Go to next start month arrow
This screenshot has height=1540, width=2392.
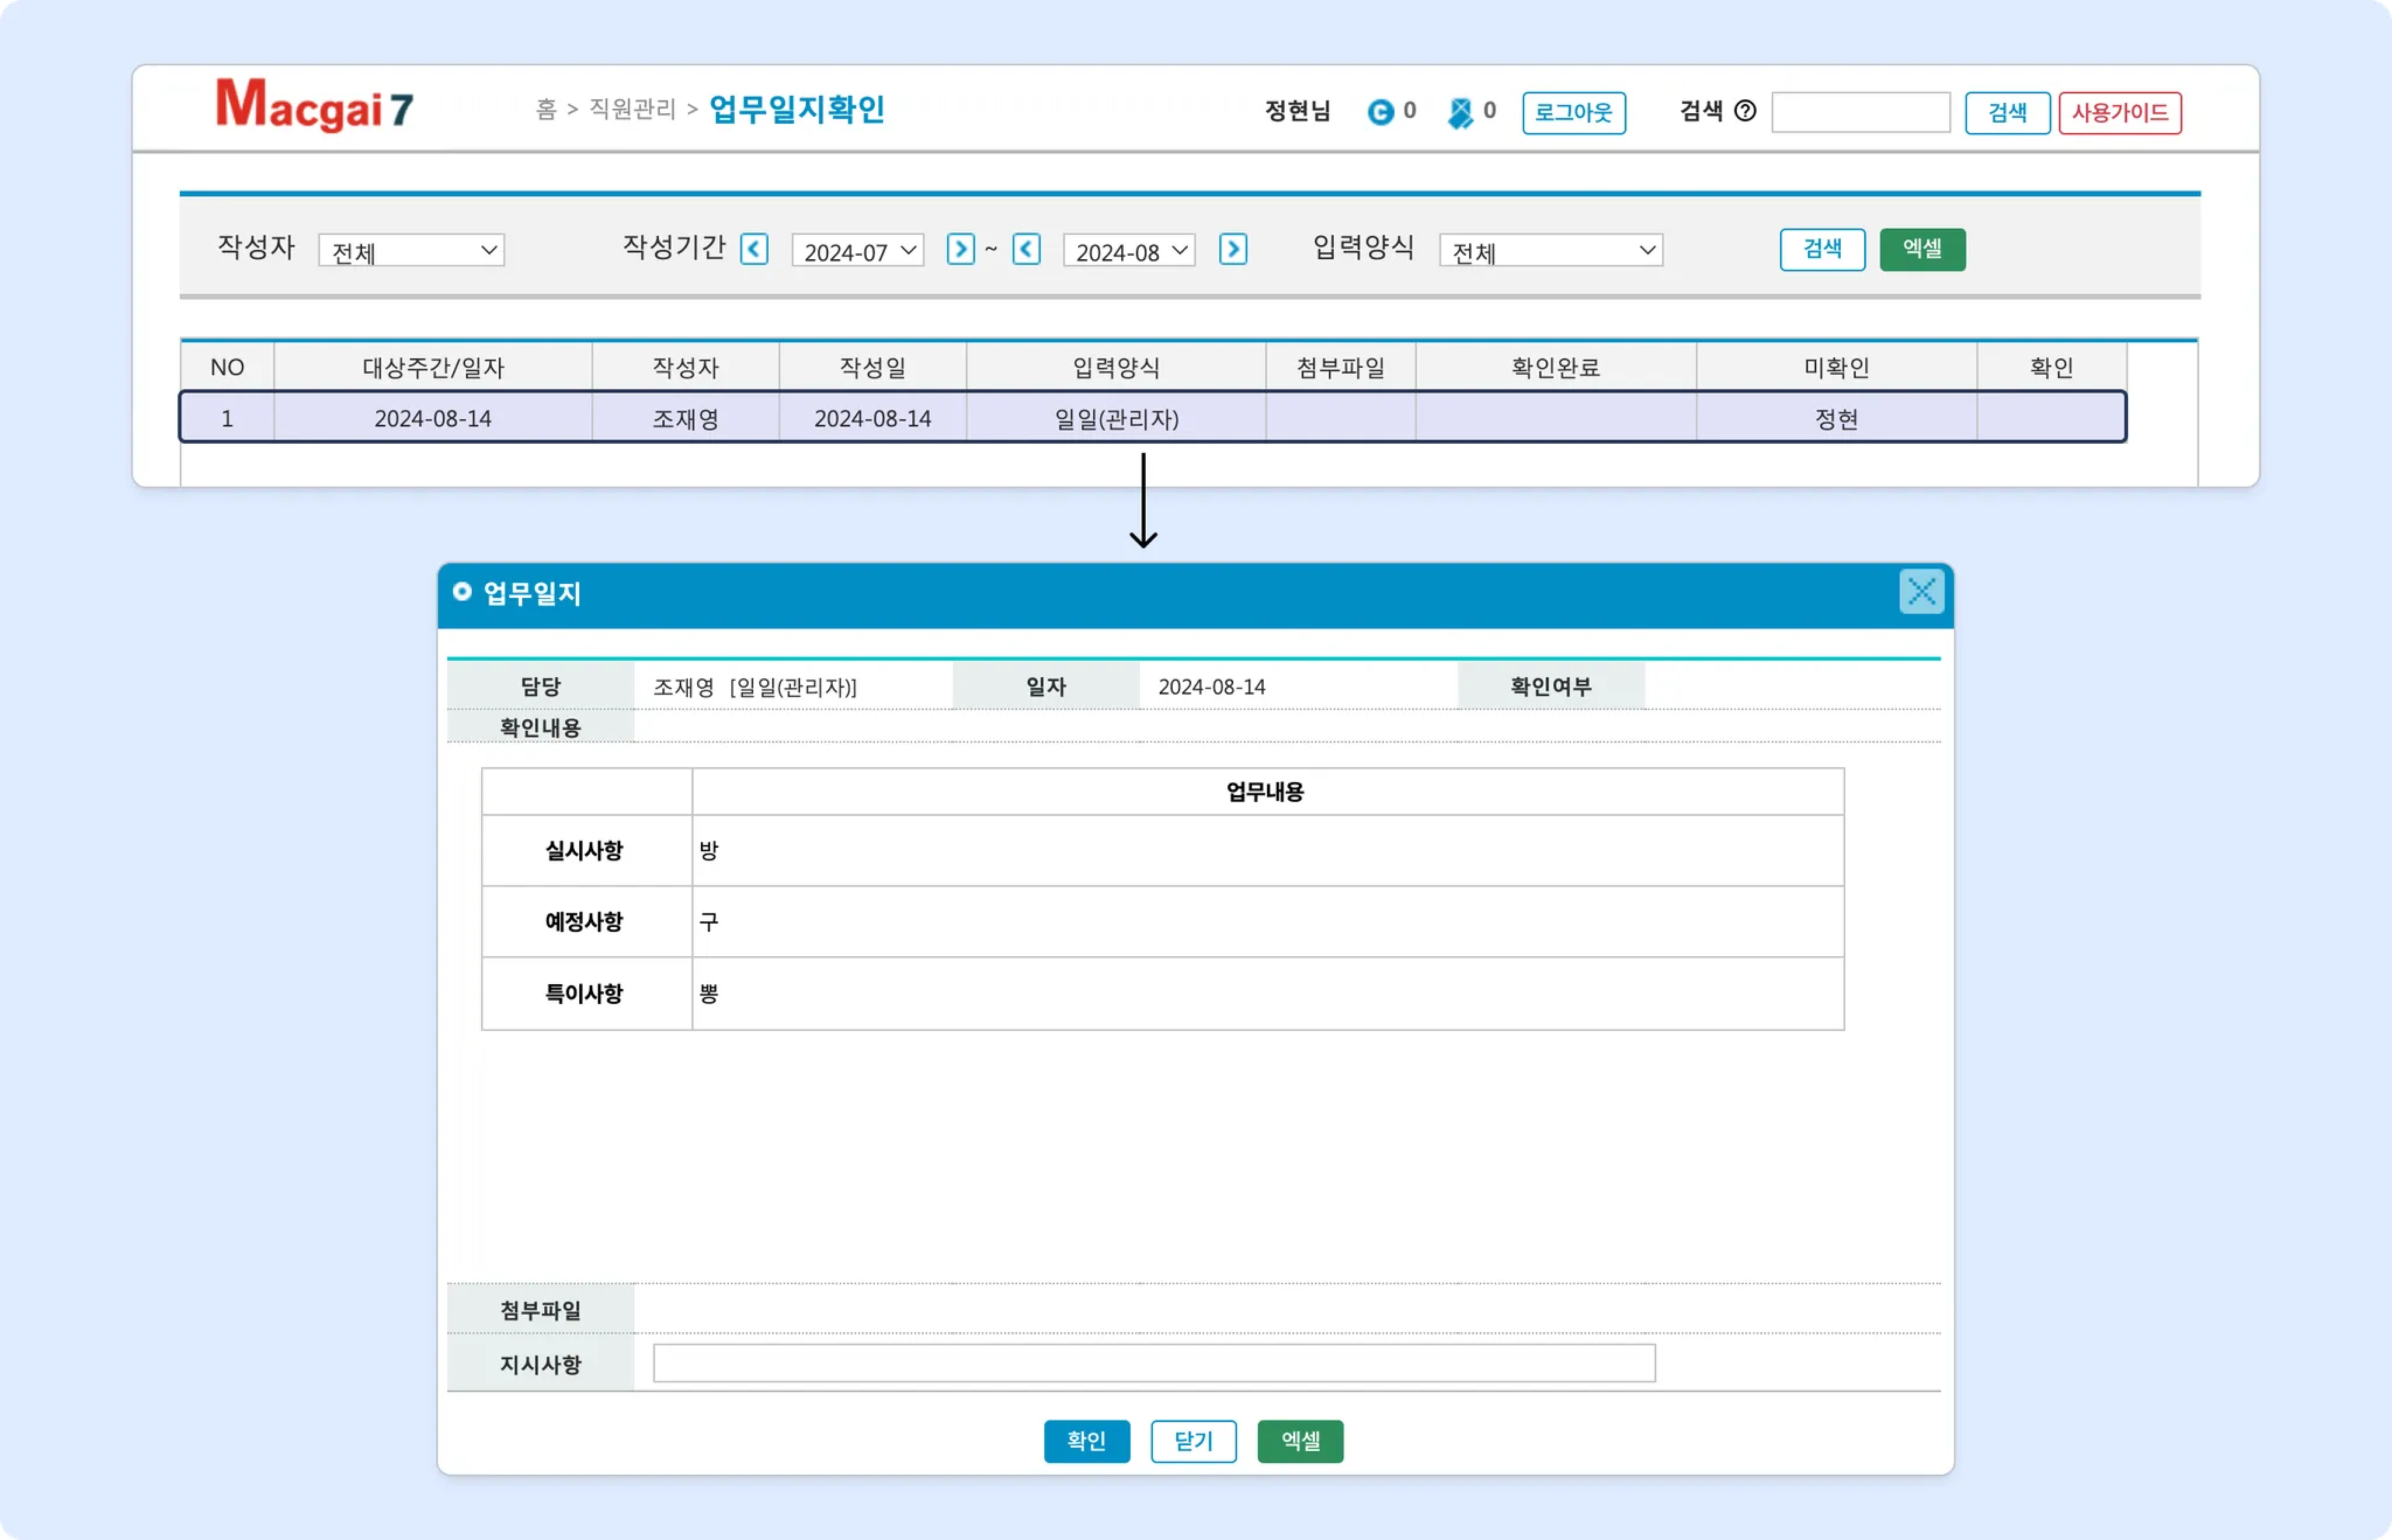pos(961,249)
